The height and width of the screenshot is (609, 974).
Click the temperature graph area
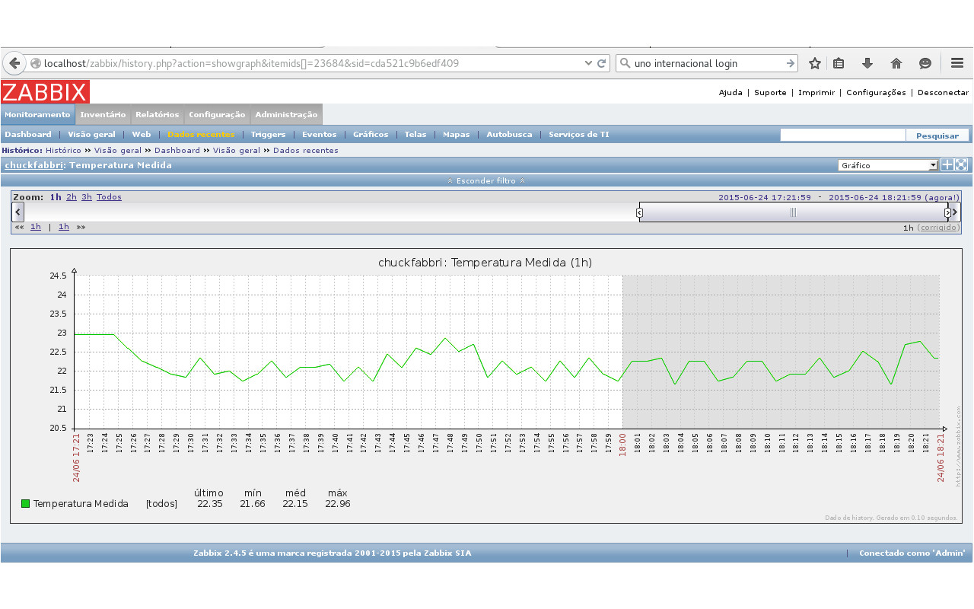point(507,352)
